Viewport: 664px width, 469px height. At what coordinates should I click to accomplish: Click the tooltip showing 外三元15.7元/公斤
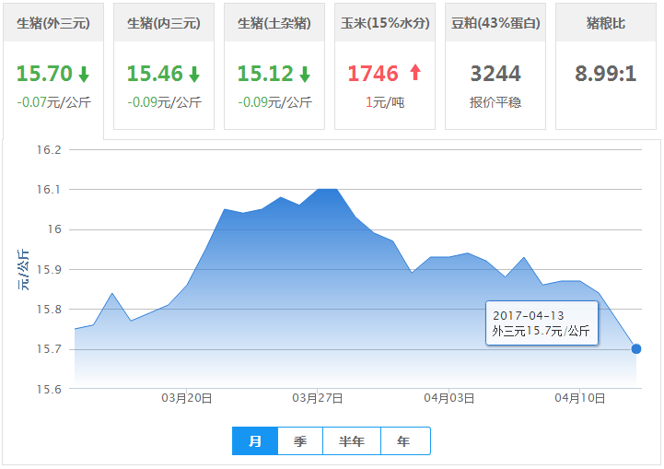542,323
